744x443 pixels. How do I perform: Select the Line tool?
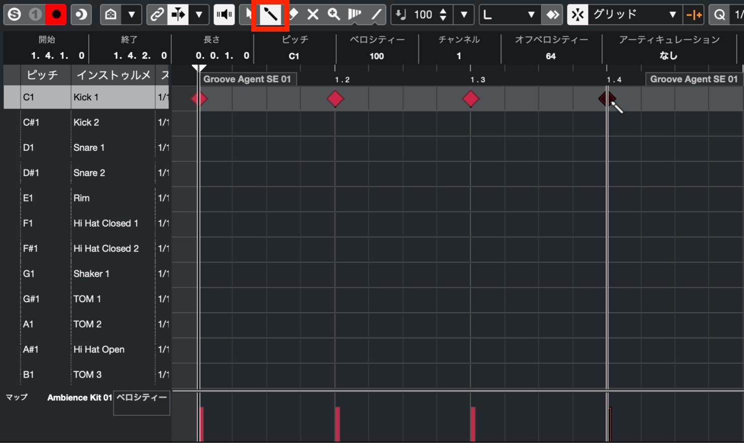click(x=377, y=15)
